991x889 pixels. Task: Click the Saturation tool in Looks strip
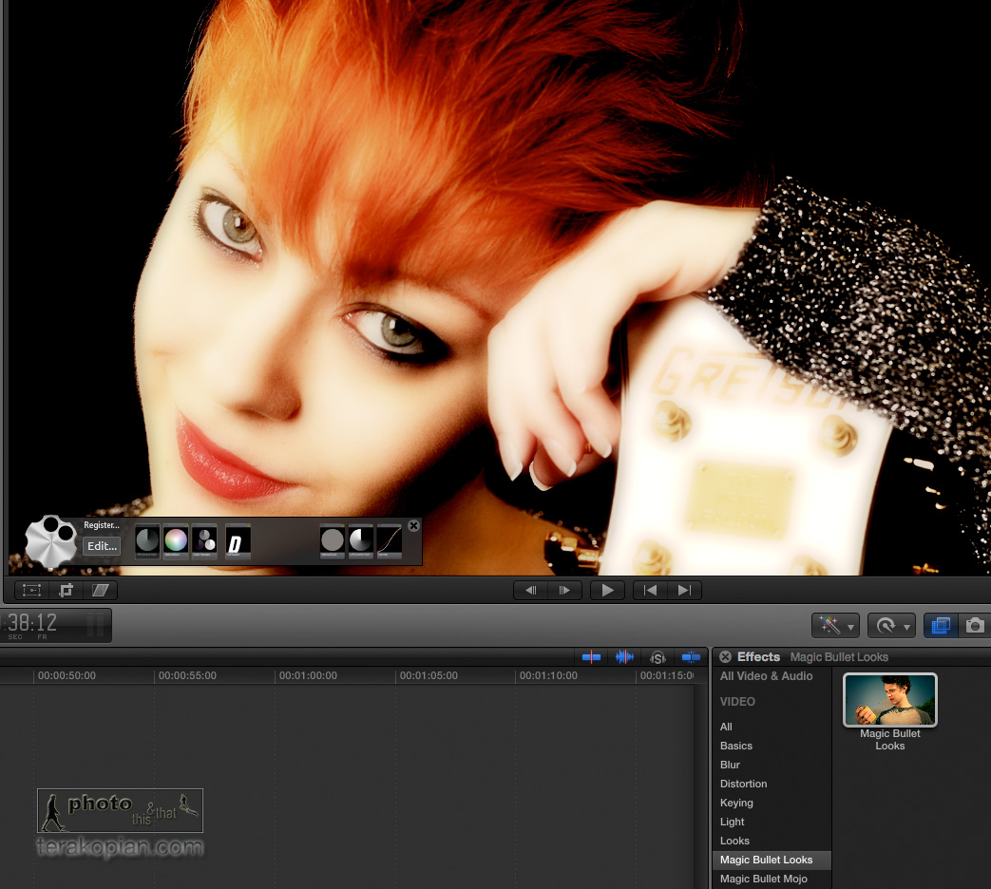point(176,541)
